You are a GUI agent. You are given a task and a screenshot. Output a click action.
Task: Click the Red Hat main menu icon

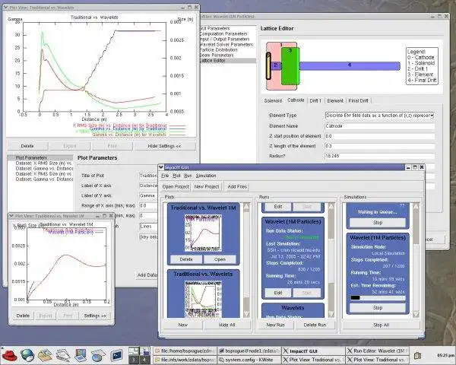click(x=9, y=354)
